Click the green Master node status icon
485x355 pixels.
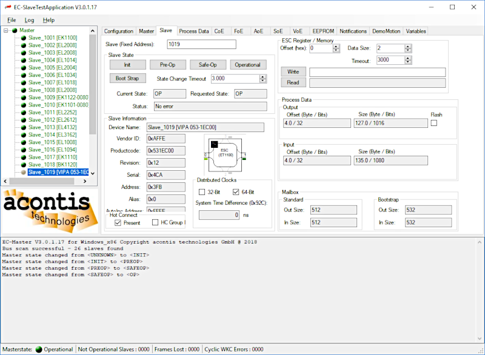pos(15,30)
